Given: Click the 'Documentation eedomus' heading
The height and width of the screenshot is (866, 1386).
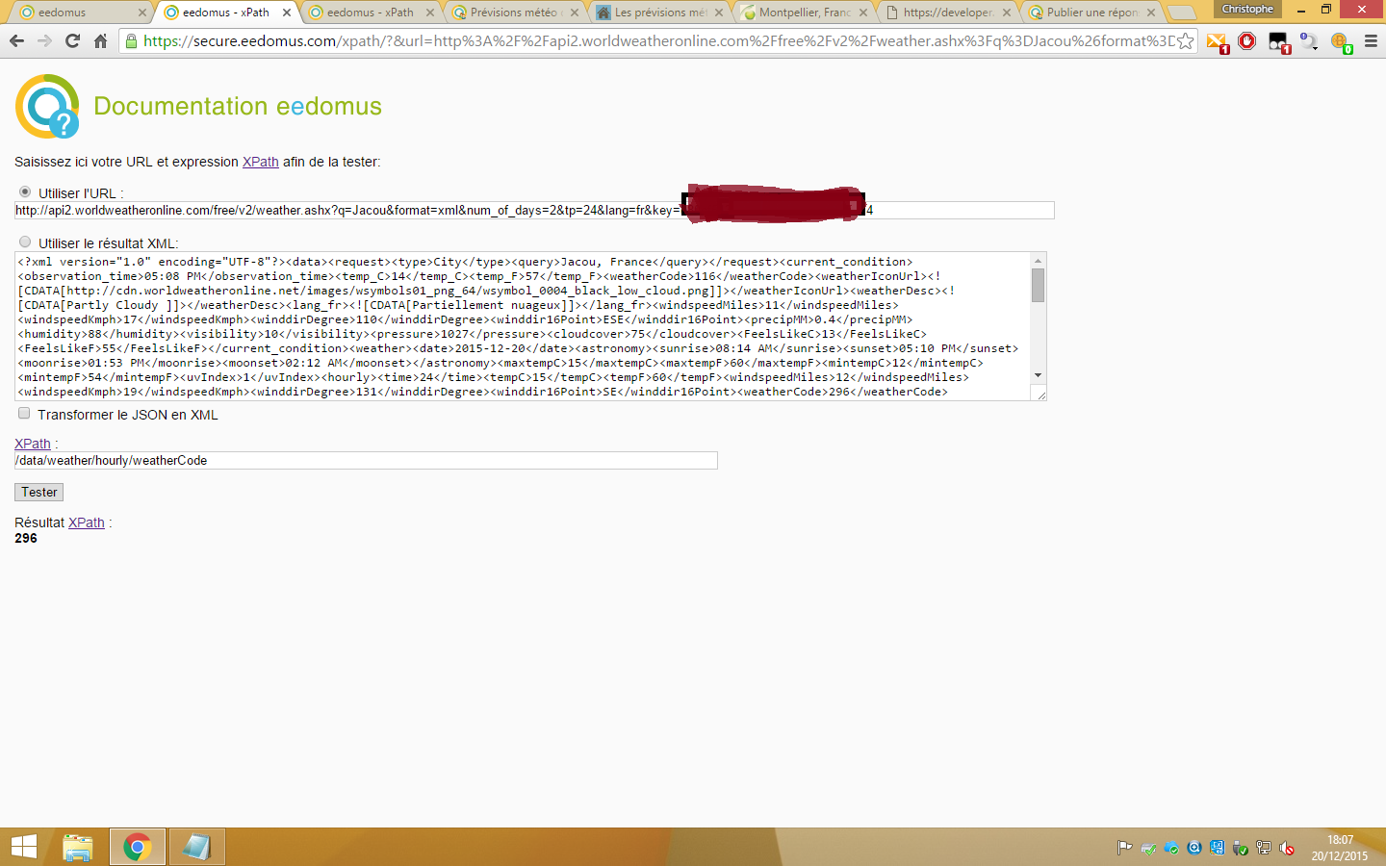Looking at the screenshot, I should pyautogui.click(x=238, y=106).
